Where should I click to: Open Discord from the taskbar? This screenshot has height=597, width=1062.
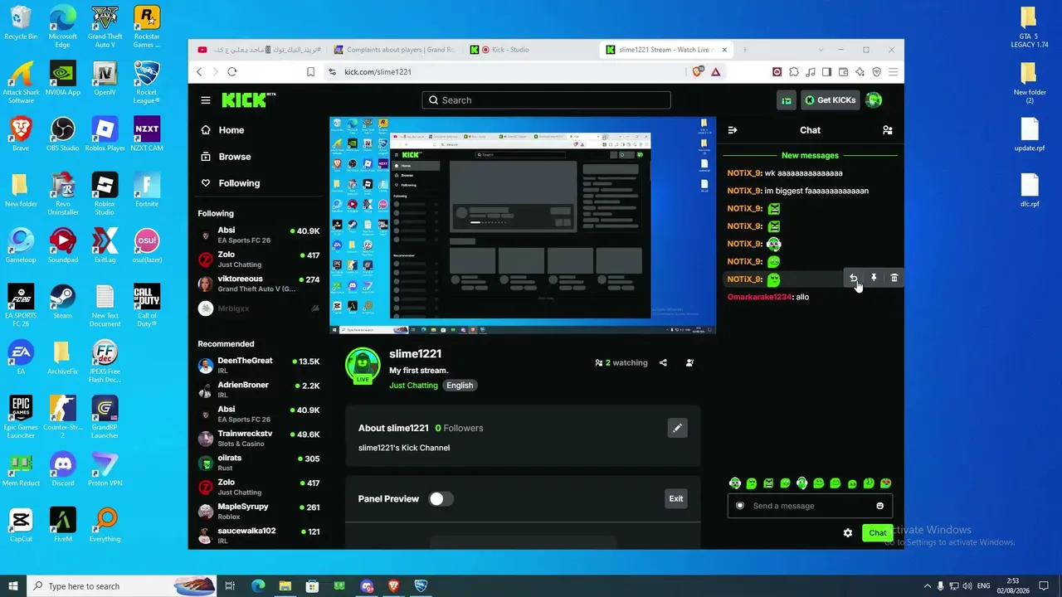(367, 586)
